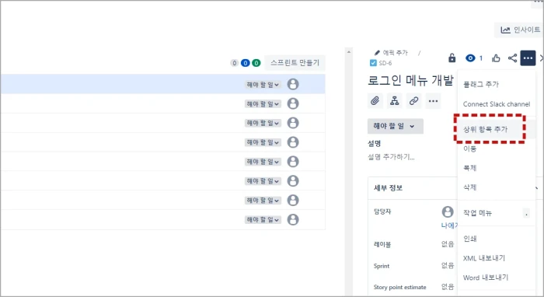Click the assignee avatar in the eighth row
This screenshot has width=544, height=297.
tap(293, 219)
